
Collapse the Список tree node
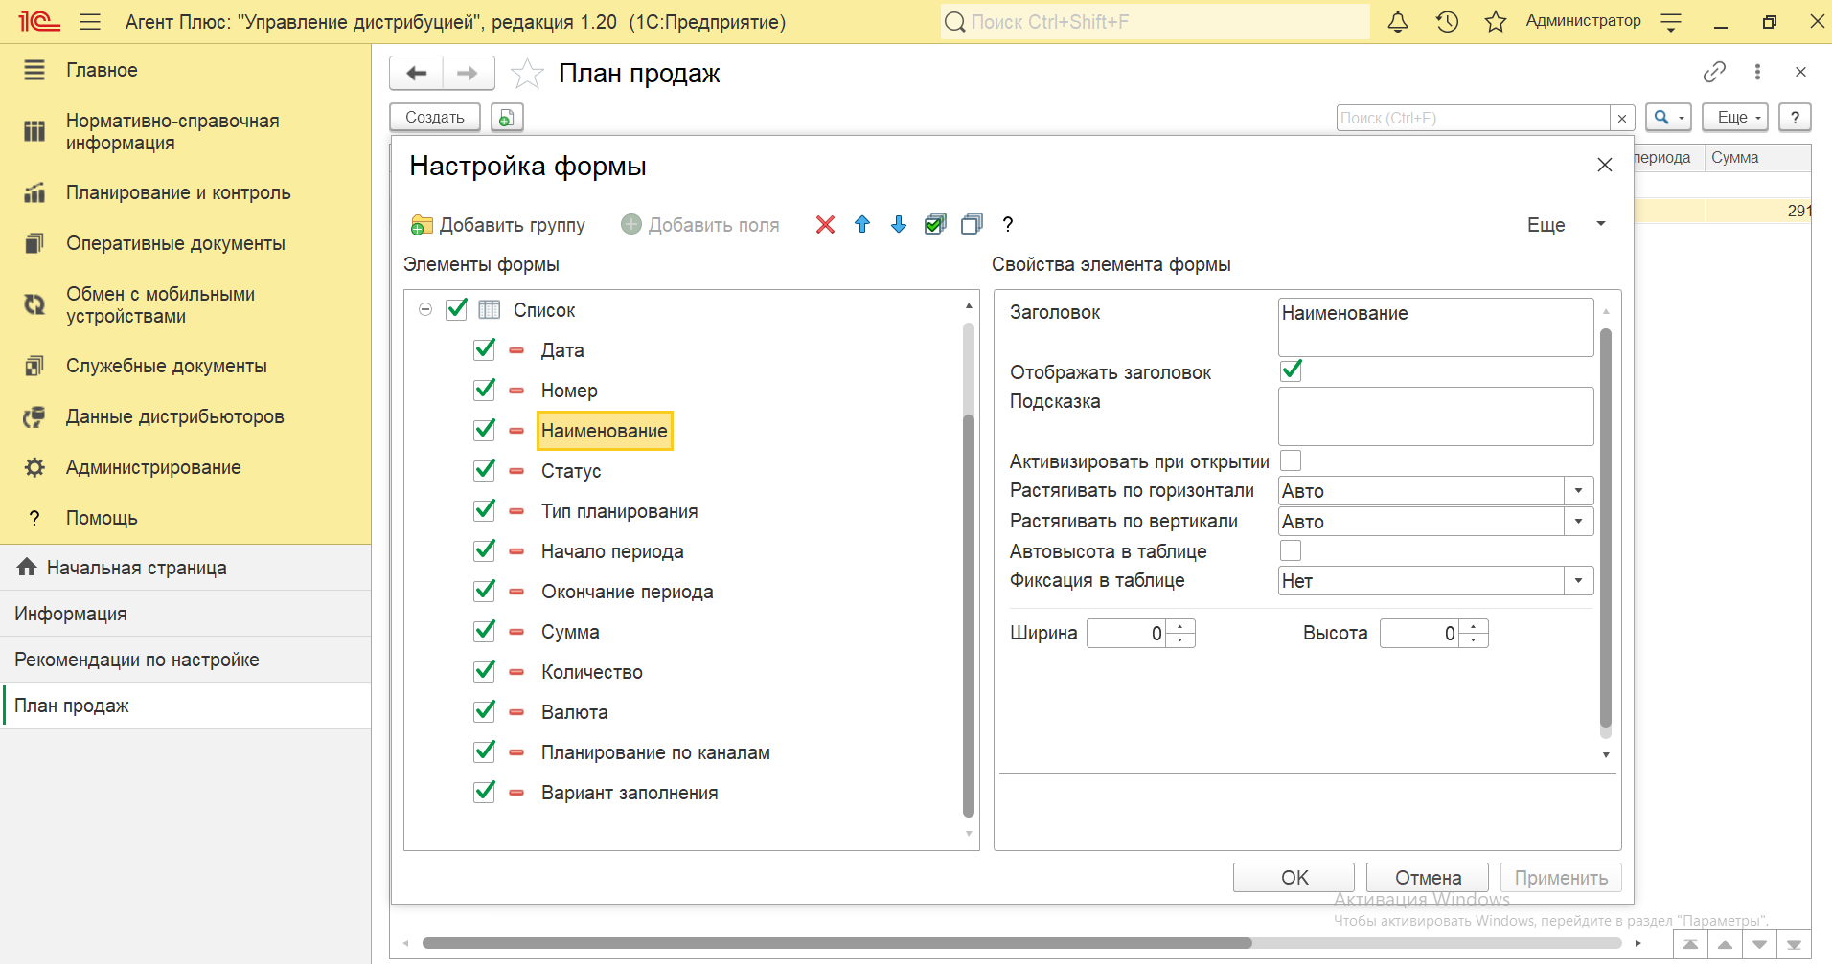(x=425, y=309)
